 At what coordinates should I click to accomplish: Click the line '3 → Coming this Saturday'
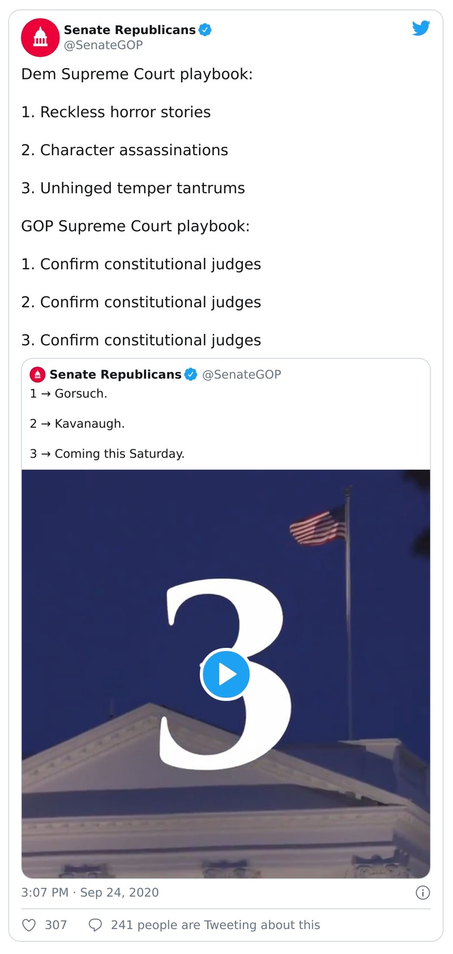107,453
